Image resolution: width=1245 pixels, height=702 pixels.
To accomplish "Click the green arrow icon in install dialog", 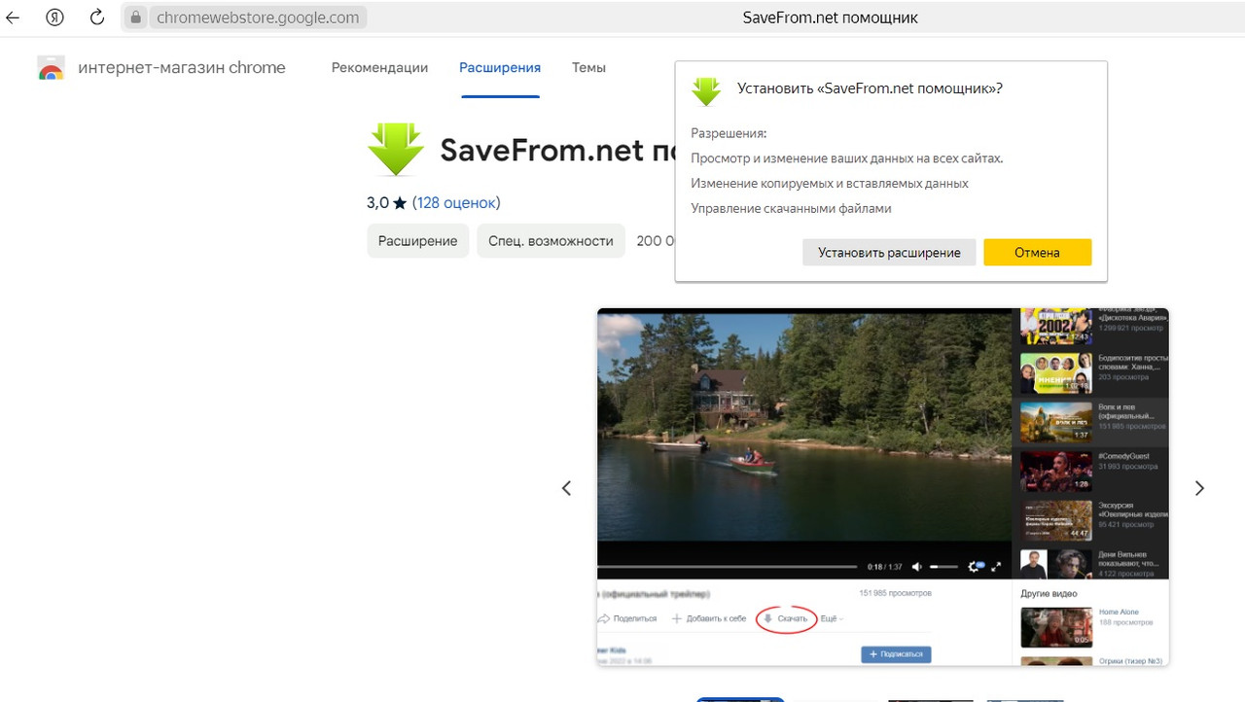I will [706, 91].
